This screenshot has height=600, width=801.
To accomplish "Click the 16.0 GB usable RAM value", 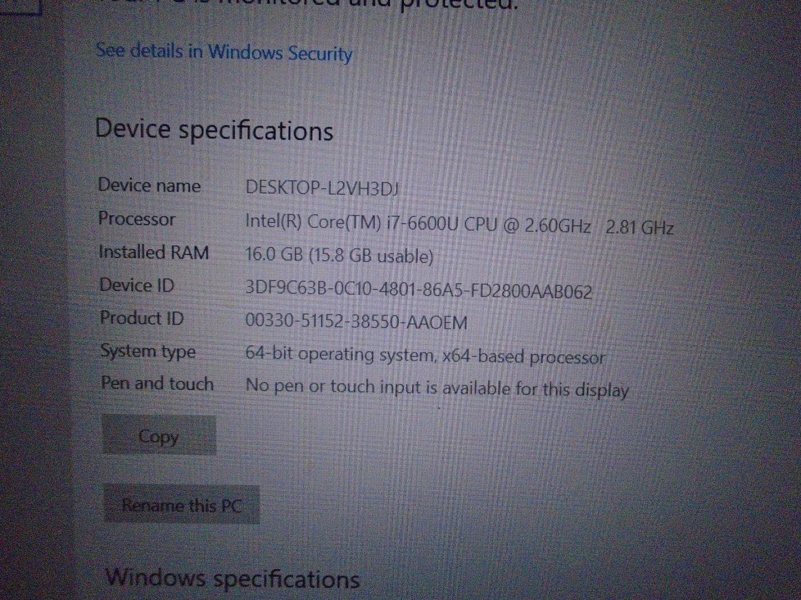I will point(339,256).
